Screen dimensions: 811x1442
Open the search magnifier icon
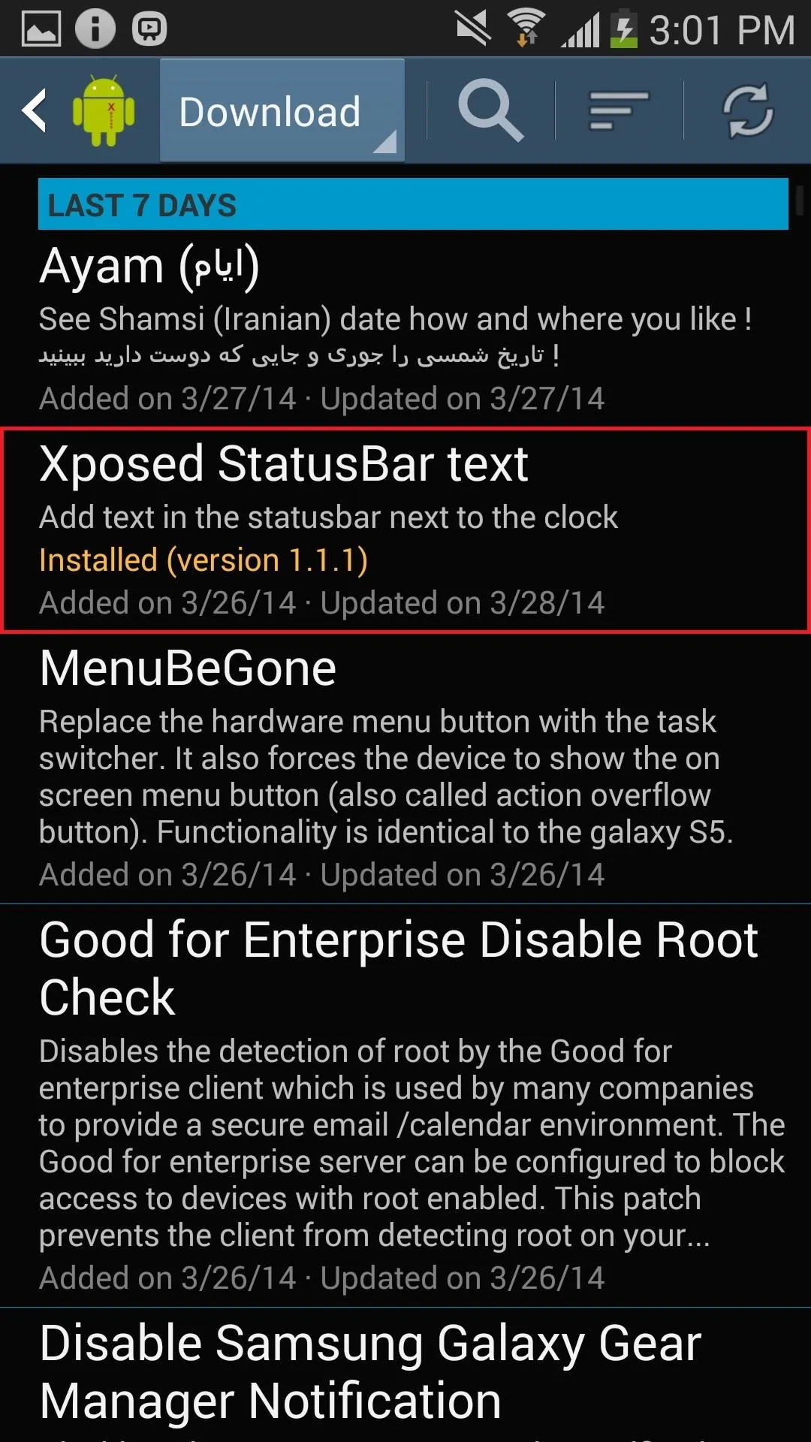tap(490, 110)
